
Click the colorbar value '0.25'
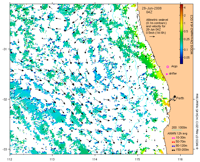pyautogui.click(x=187, y=39)
